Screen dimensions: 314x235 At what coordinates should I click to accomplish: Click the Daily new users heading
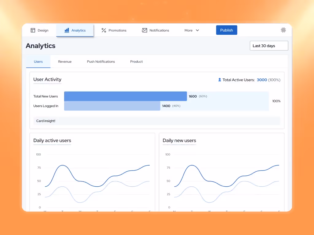click(x=179, y=140)
